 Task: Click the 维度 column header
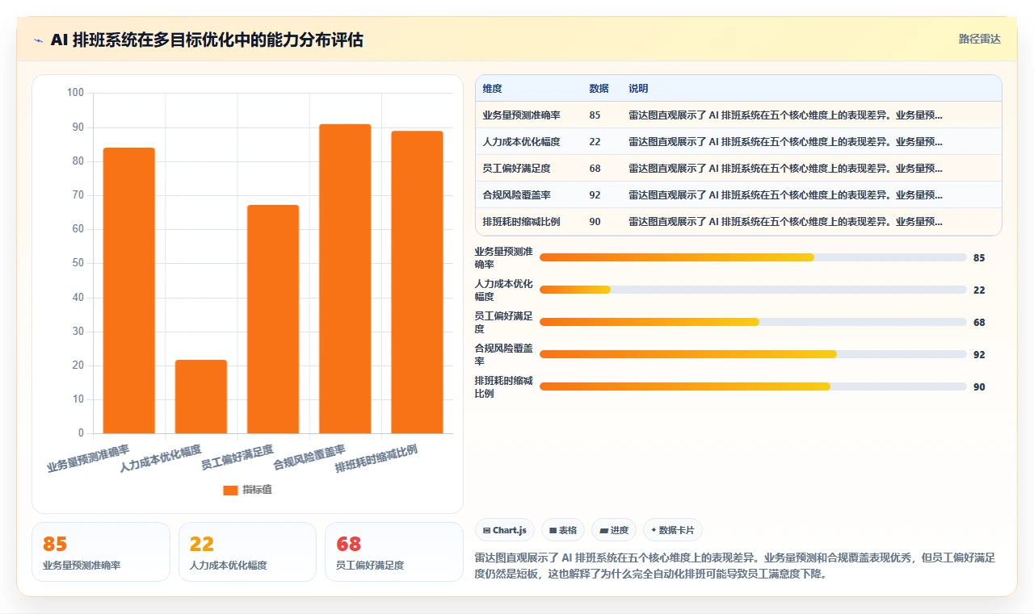[492, 89]
